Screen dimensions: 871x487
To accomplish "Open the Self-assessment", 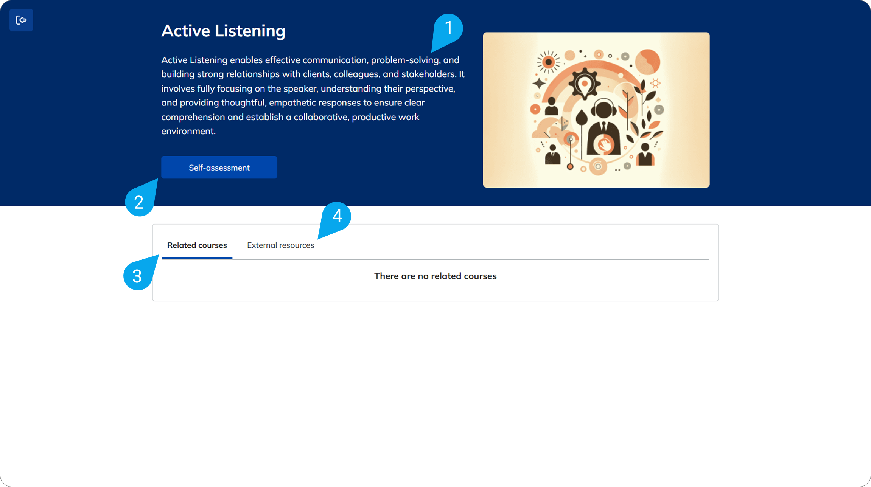I will click(x=219, y=168).
